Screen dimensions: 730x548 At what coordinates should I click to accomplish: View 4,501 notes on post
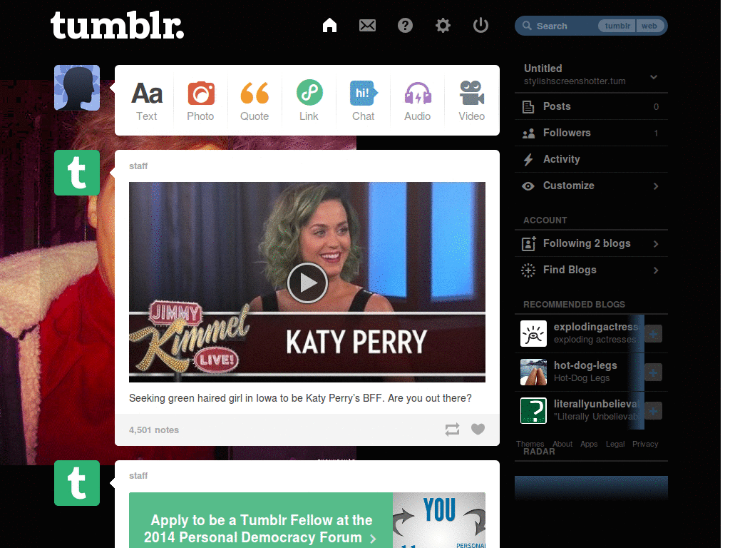click(x=154, y=430)
